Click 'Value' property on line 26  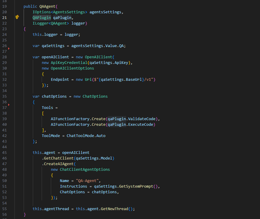(111, 46)
